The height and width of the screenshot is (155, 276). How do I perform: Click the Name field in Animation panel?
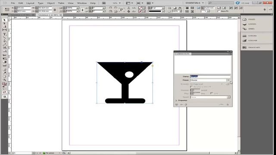click(x=210, y=77)
